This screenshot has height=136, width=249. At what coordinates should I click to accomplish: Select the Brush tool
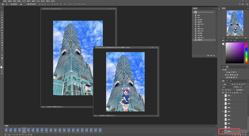[x=2, y=30]
